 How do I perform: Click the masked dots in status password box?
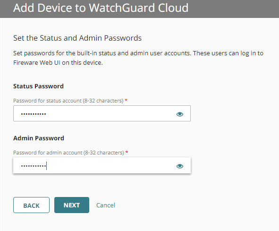coord(34,114)
